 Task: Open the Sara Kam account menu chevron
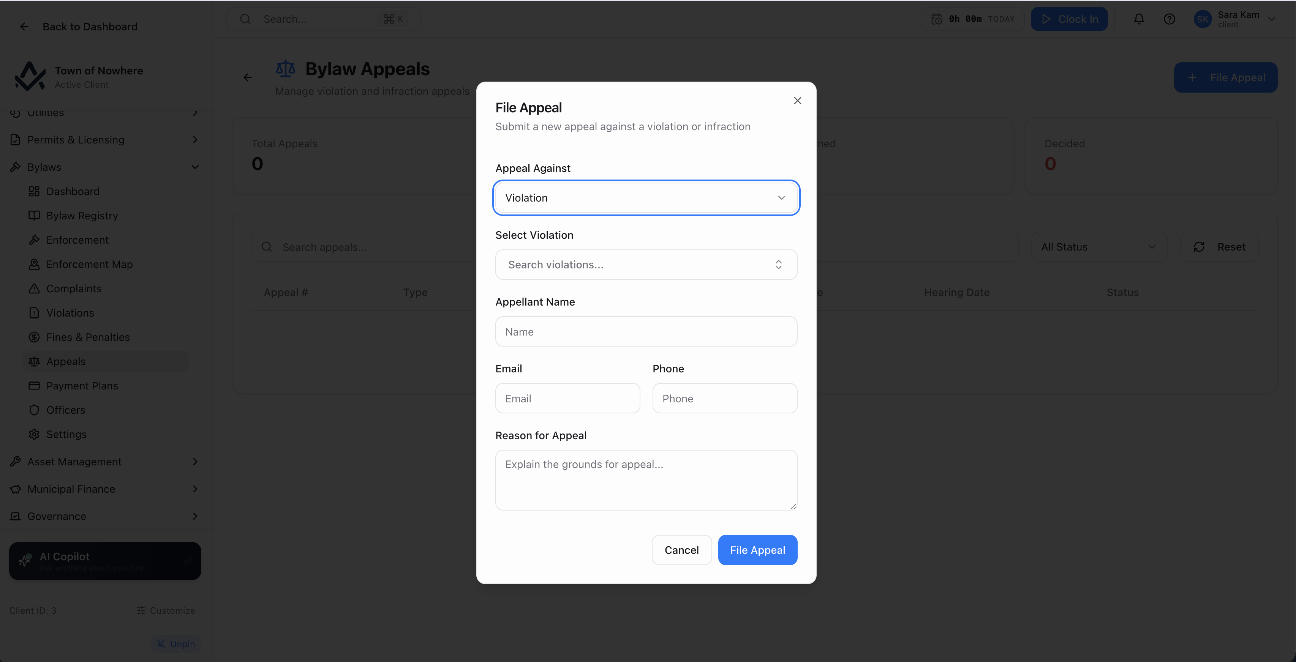(1272, 19)
